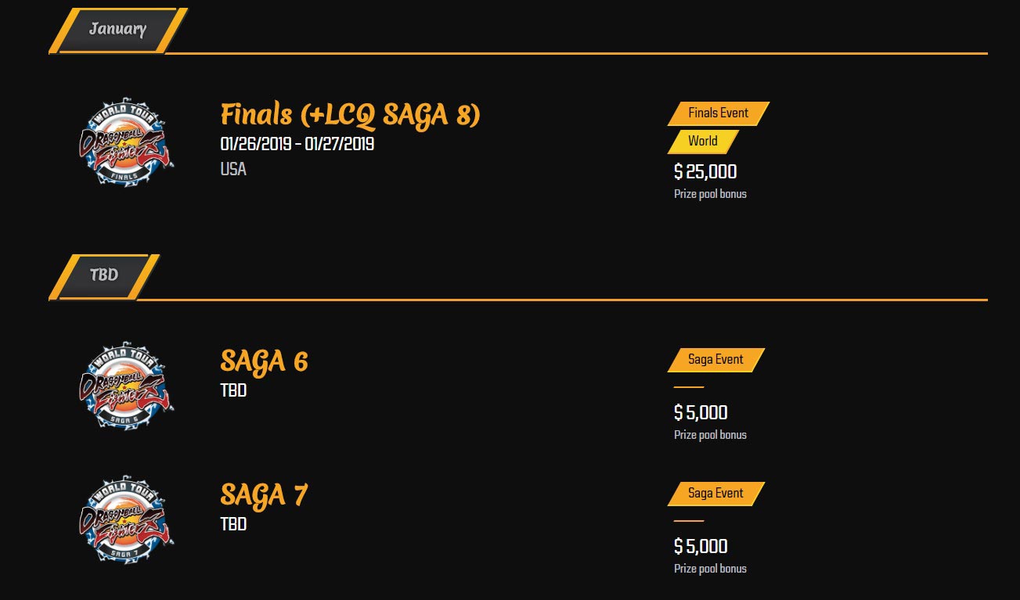Click the $25,000 prize pool amount
1020x600 pixels.
tap(705, 172)
